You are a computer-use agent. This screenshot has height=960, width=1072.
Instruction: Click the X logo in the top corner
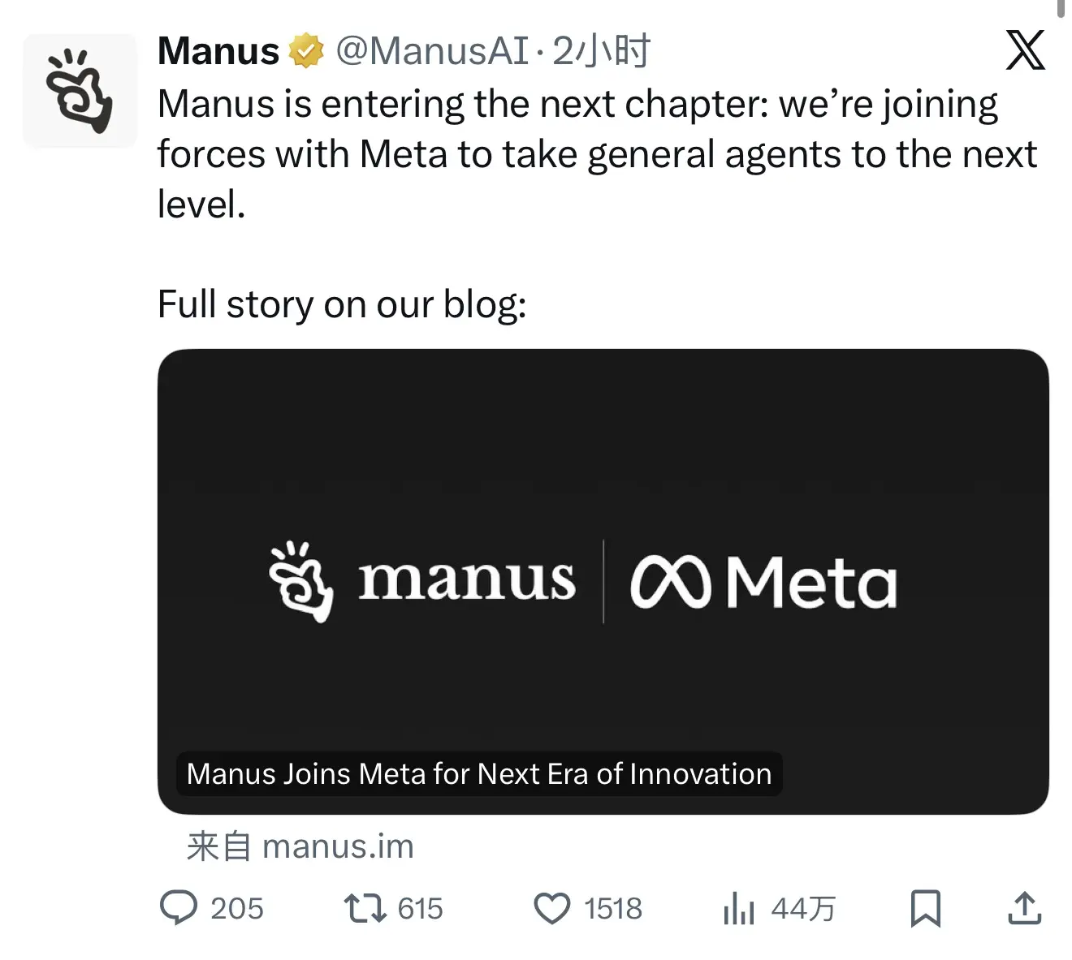tap(1025, 50)
